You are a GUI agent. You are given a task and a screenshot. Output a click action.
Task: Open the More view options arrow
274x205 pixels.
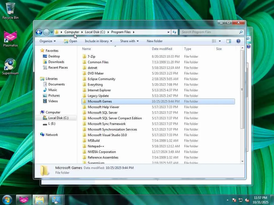(x=220, y=41)
